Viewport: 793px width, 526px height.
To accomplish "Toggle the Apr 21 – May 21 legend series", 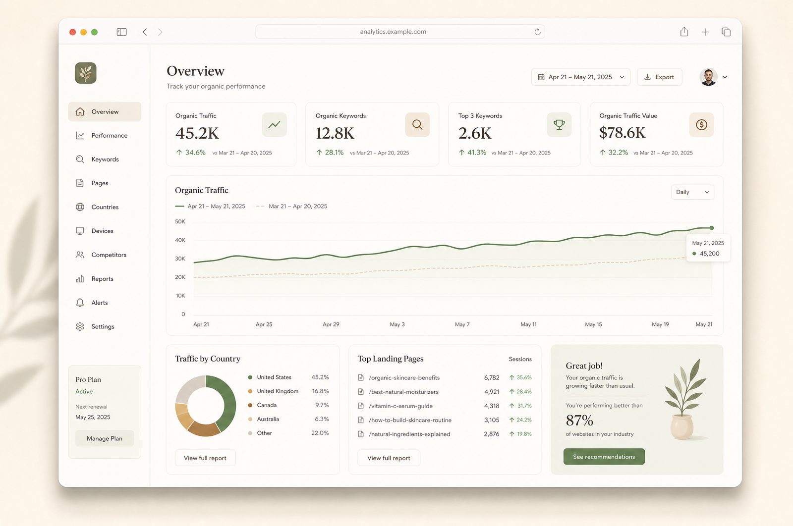I will pos(210,206).
